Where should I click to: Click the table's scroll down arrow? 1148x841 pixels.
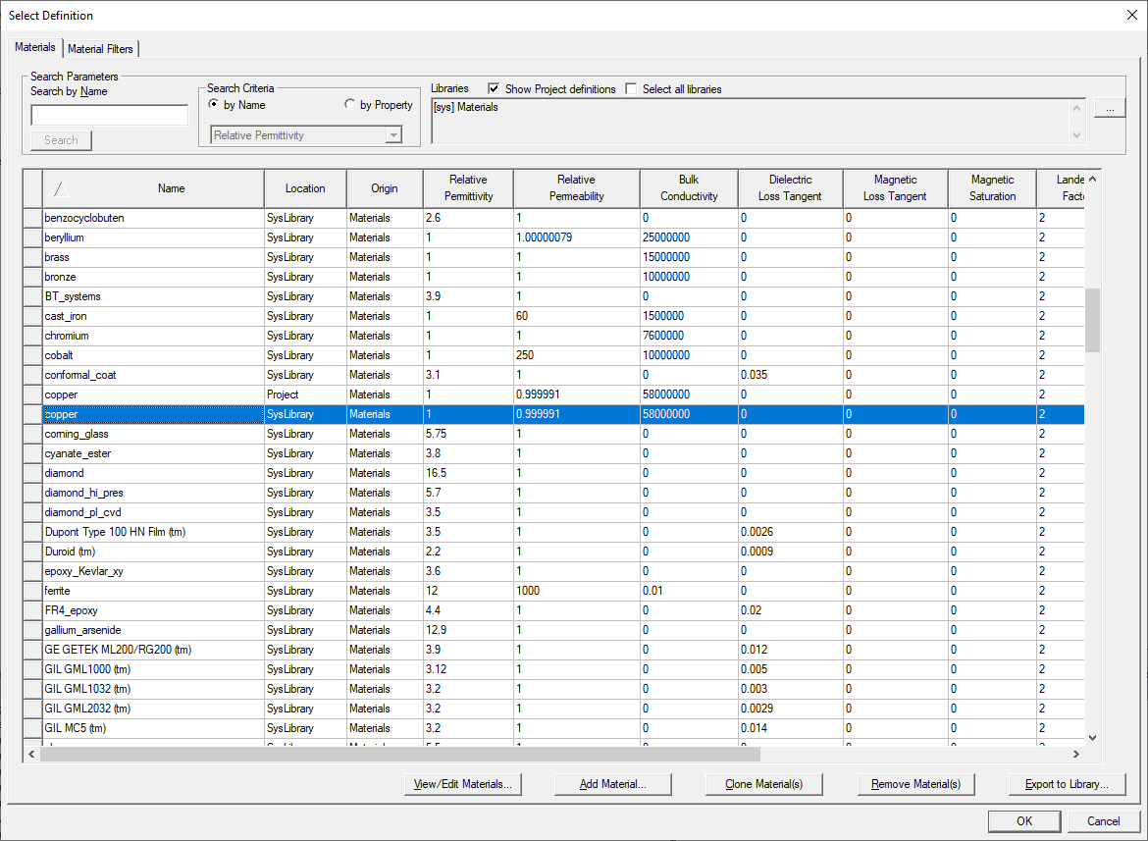(x=1092, y=737)
